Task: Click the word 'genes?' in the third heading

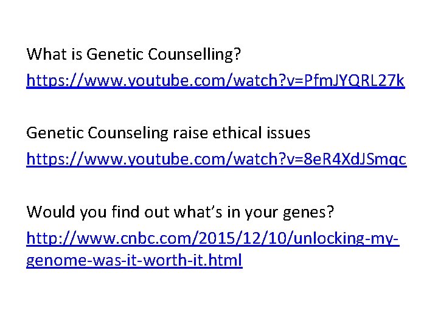Action: (308, 213)
